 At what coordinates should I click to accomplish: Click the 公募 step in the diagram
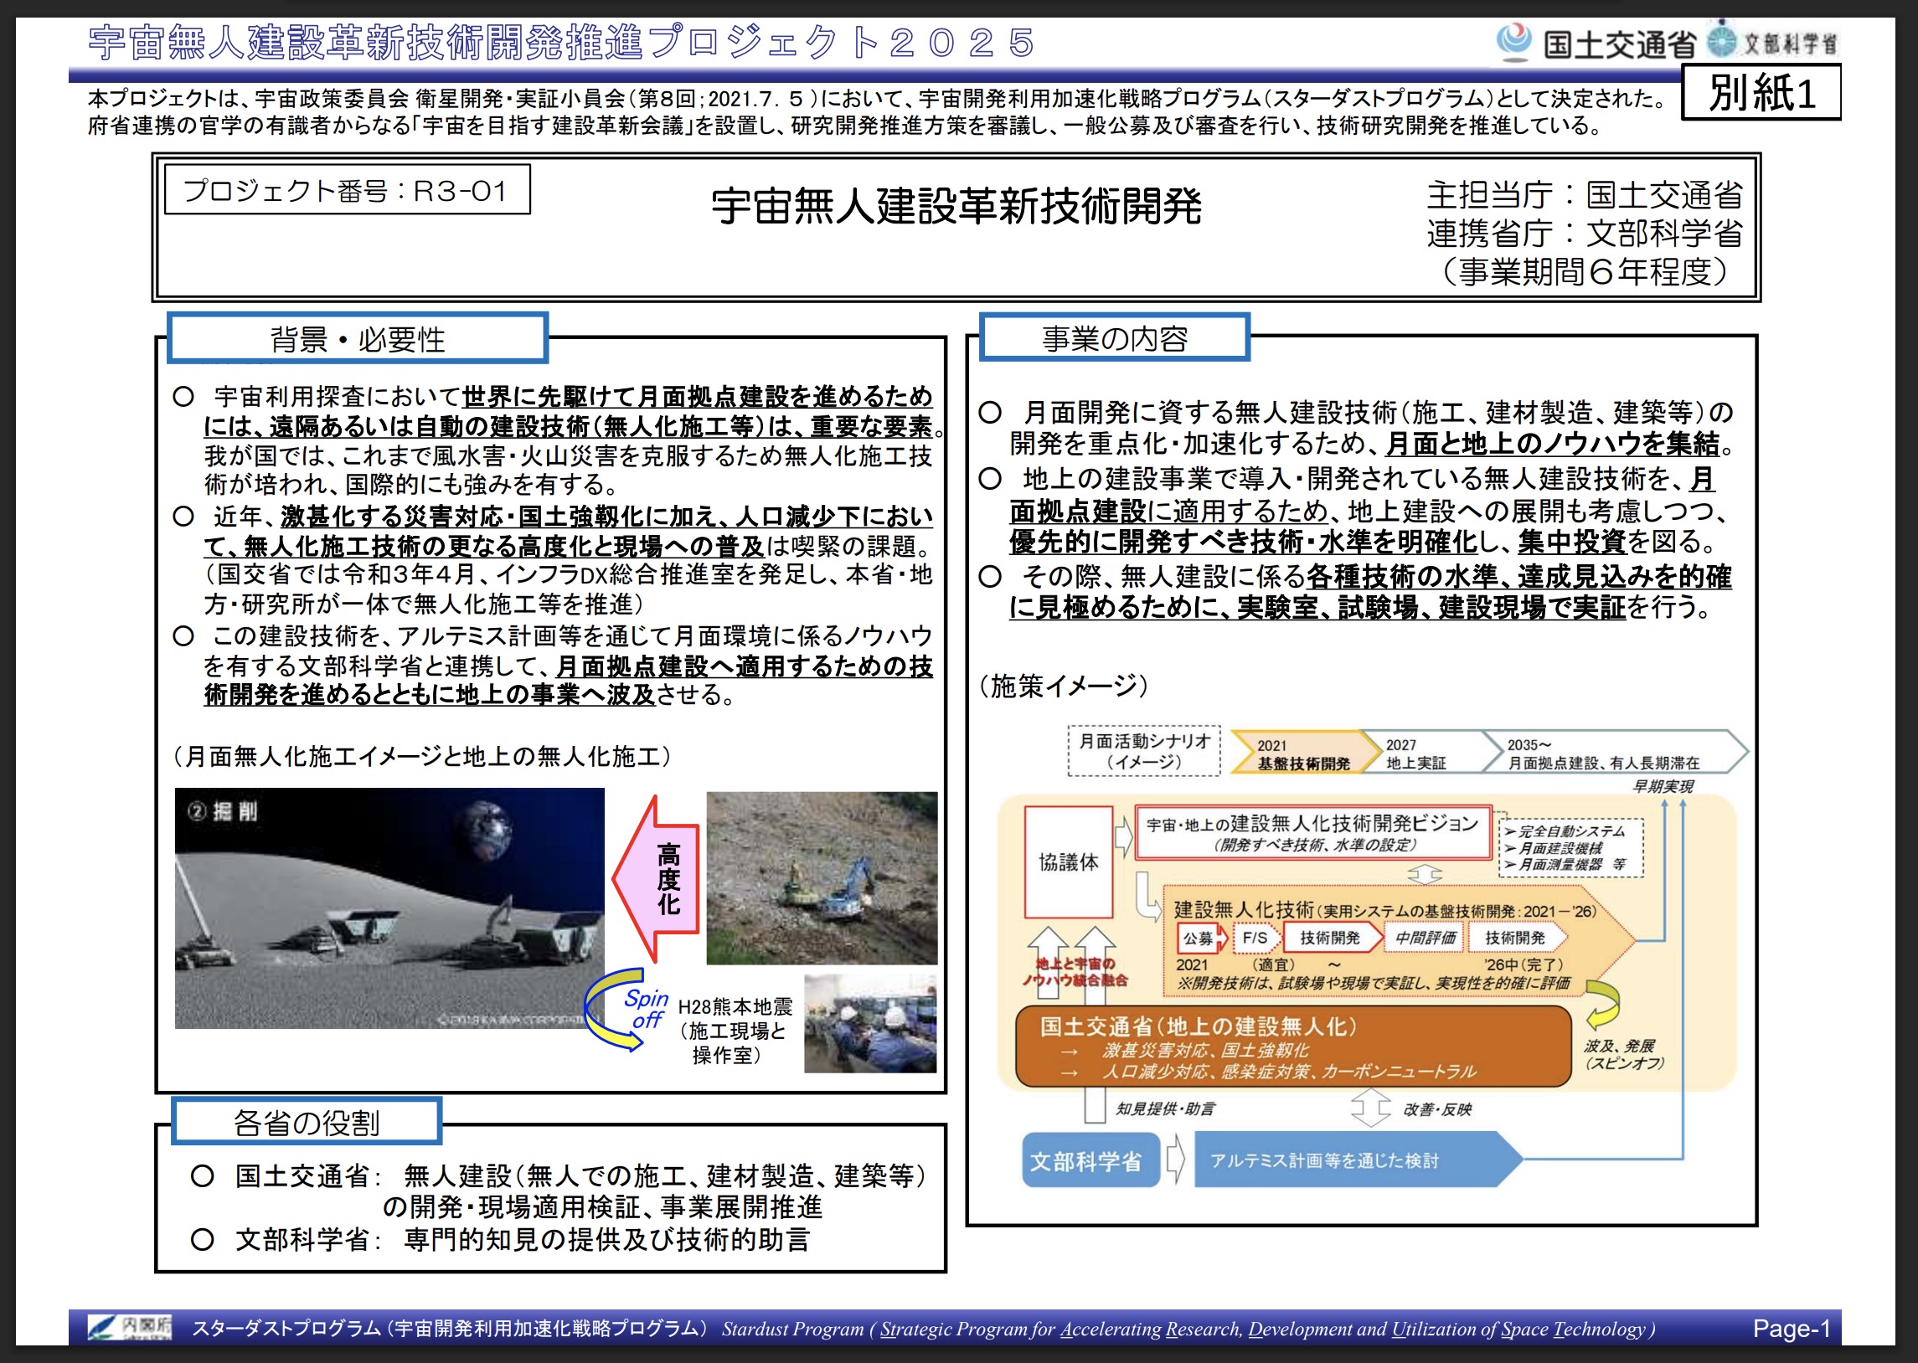(x=1200, y=938)
